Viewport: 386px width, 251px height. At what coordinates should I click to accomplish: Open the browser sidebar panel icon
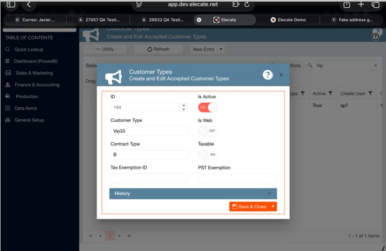click(x=11, y=4)
